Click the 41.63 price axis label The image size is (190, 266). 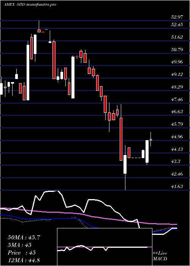(x=177, y=187)
